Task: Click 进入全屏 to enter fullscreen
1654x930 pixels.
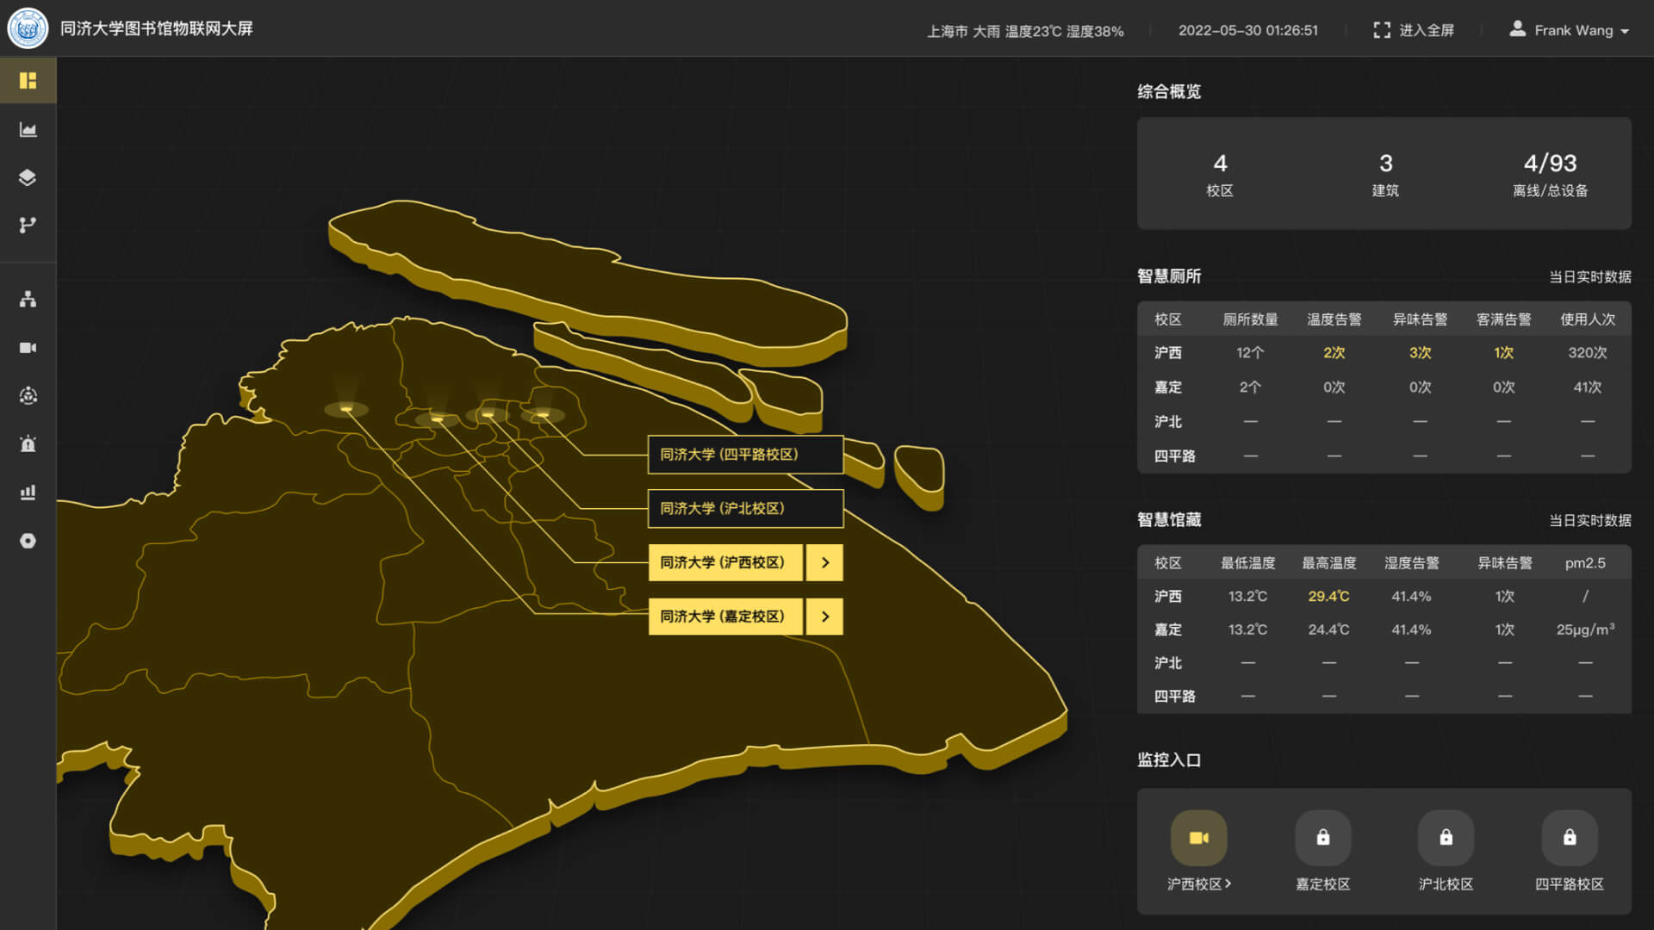Action: [x=1426, y=30]
